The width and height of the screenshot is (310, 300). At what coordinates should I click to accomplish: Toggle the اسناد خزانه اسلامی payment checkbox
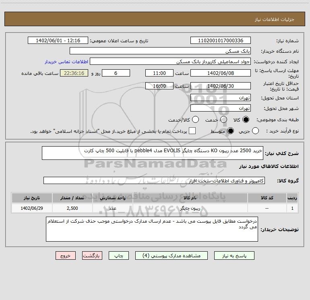(x=192, y=131)
